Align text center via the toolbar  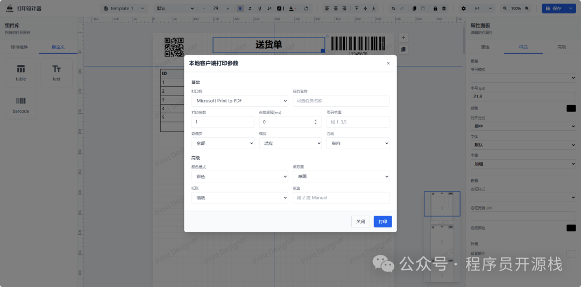coord(336,8)
